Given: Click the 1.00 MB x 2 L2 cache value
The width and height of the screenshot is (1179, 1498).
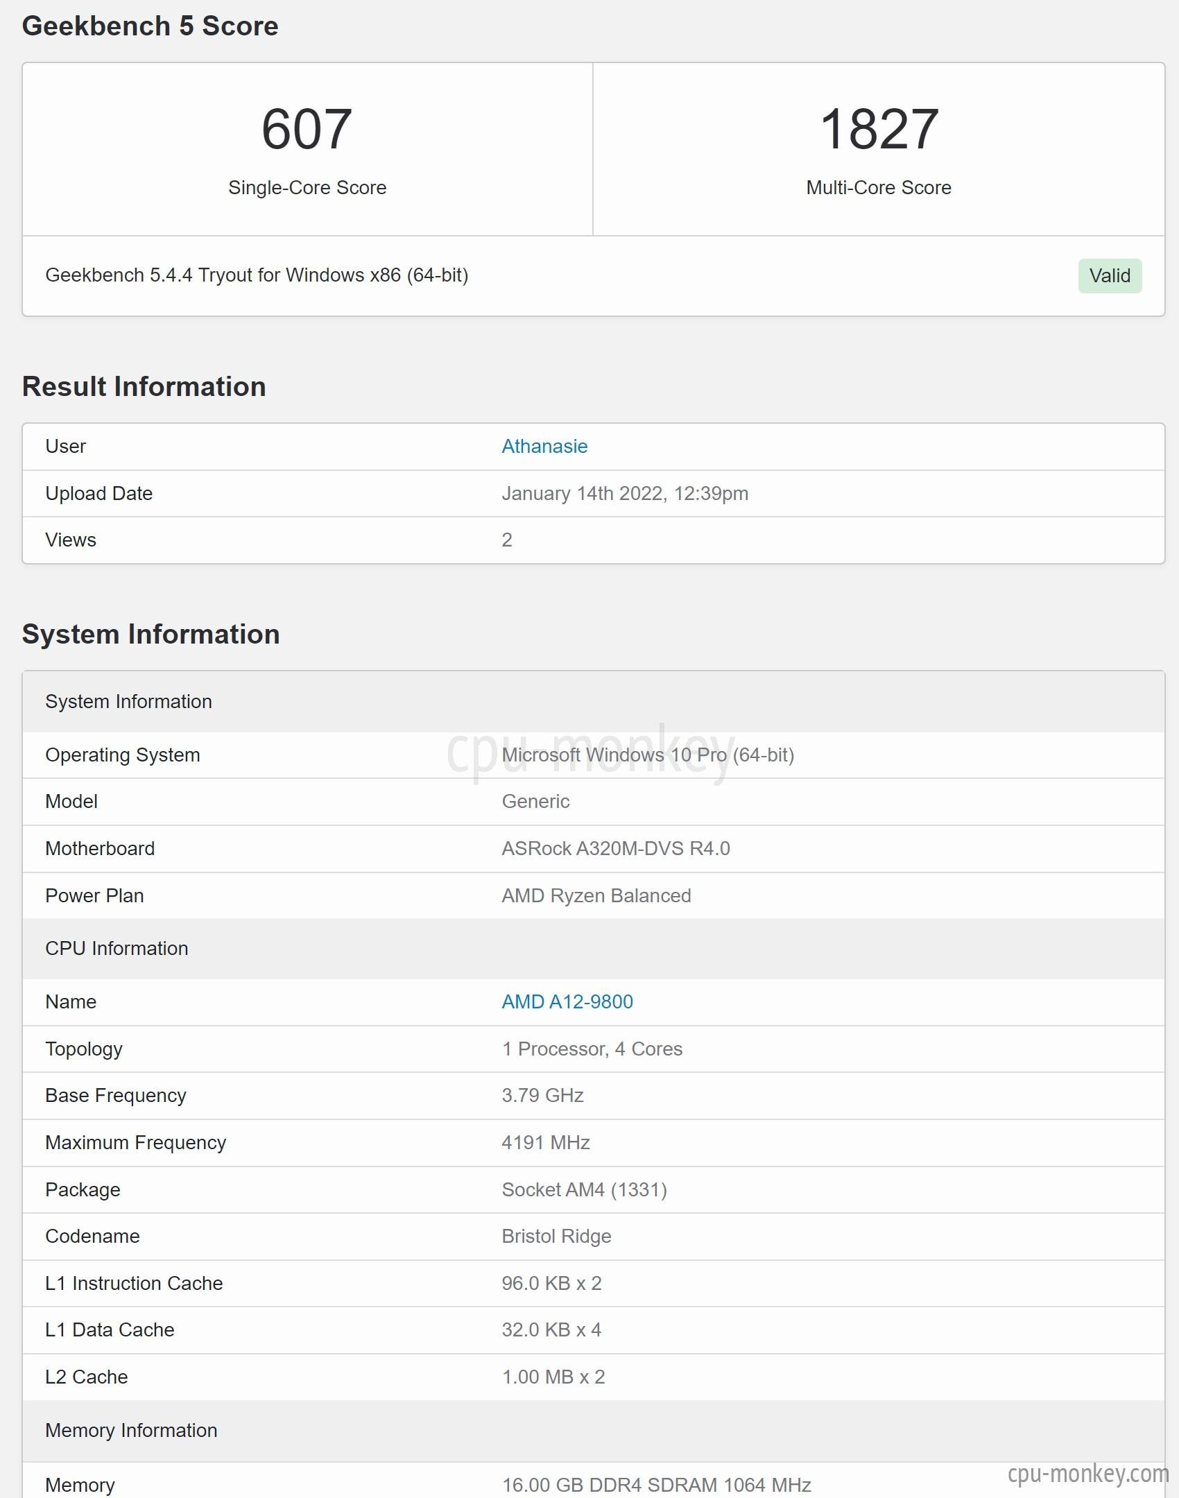Looking at the screenshot, I should [x=553, y=1377].
